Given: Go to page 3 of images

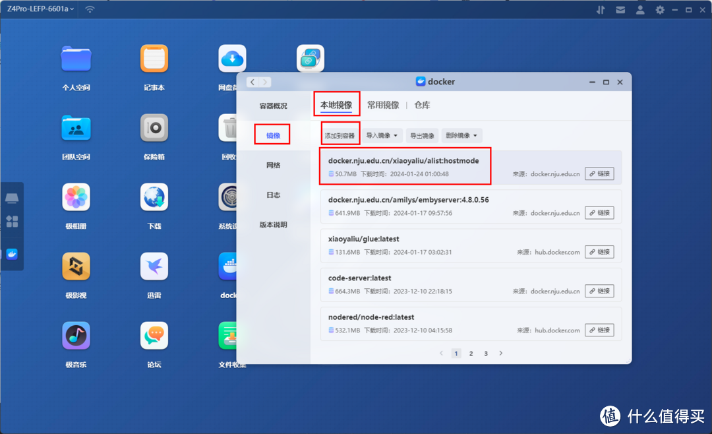Looking at the screenshot, I should (x=486, y=353).
